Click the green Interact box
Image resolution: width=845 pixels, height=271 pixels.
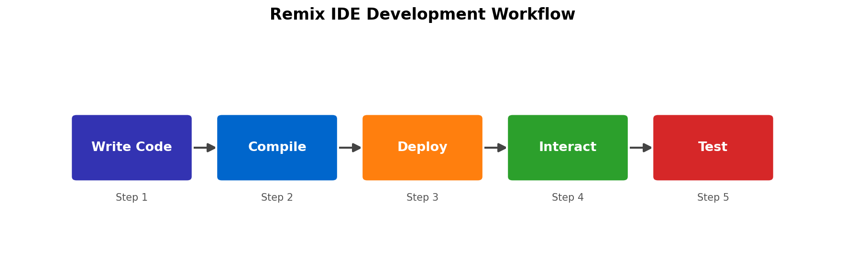568,148
